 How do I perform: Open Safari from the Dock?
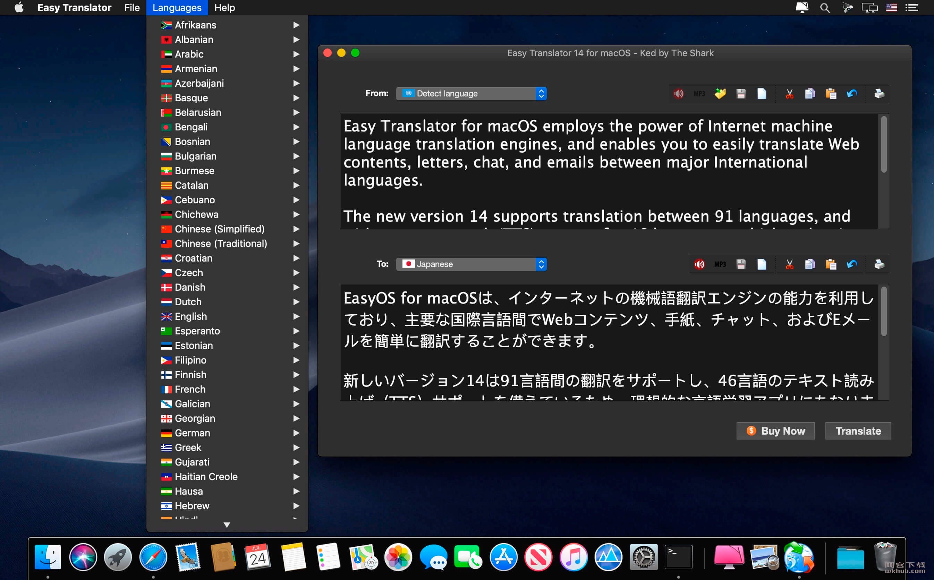pos(153,557)
